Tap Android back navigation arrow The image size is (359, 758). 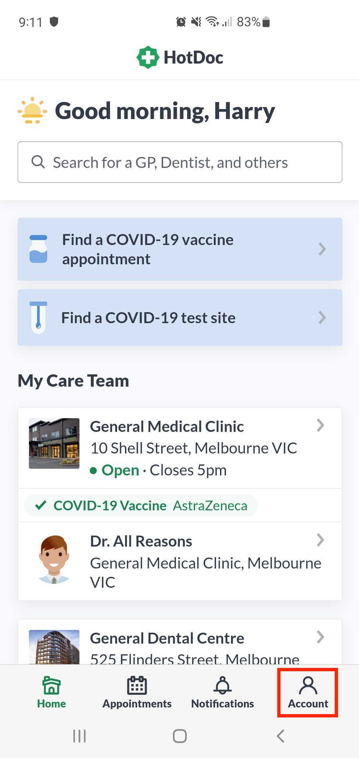click(281, 736)
